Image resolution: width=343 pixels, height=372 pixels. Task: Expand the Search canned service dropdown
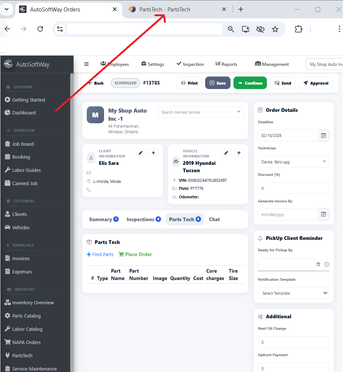tap(201, 112)
